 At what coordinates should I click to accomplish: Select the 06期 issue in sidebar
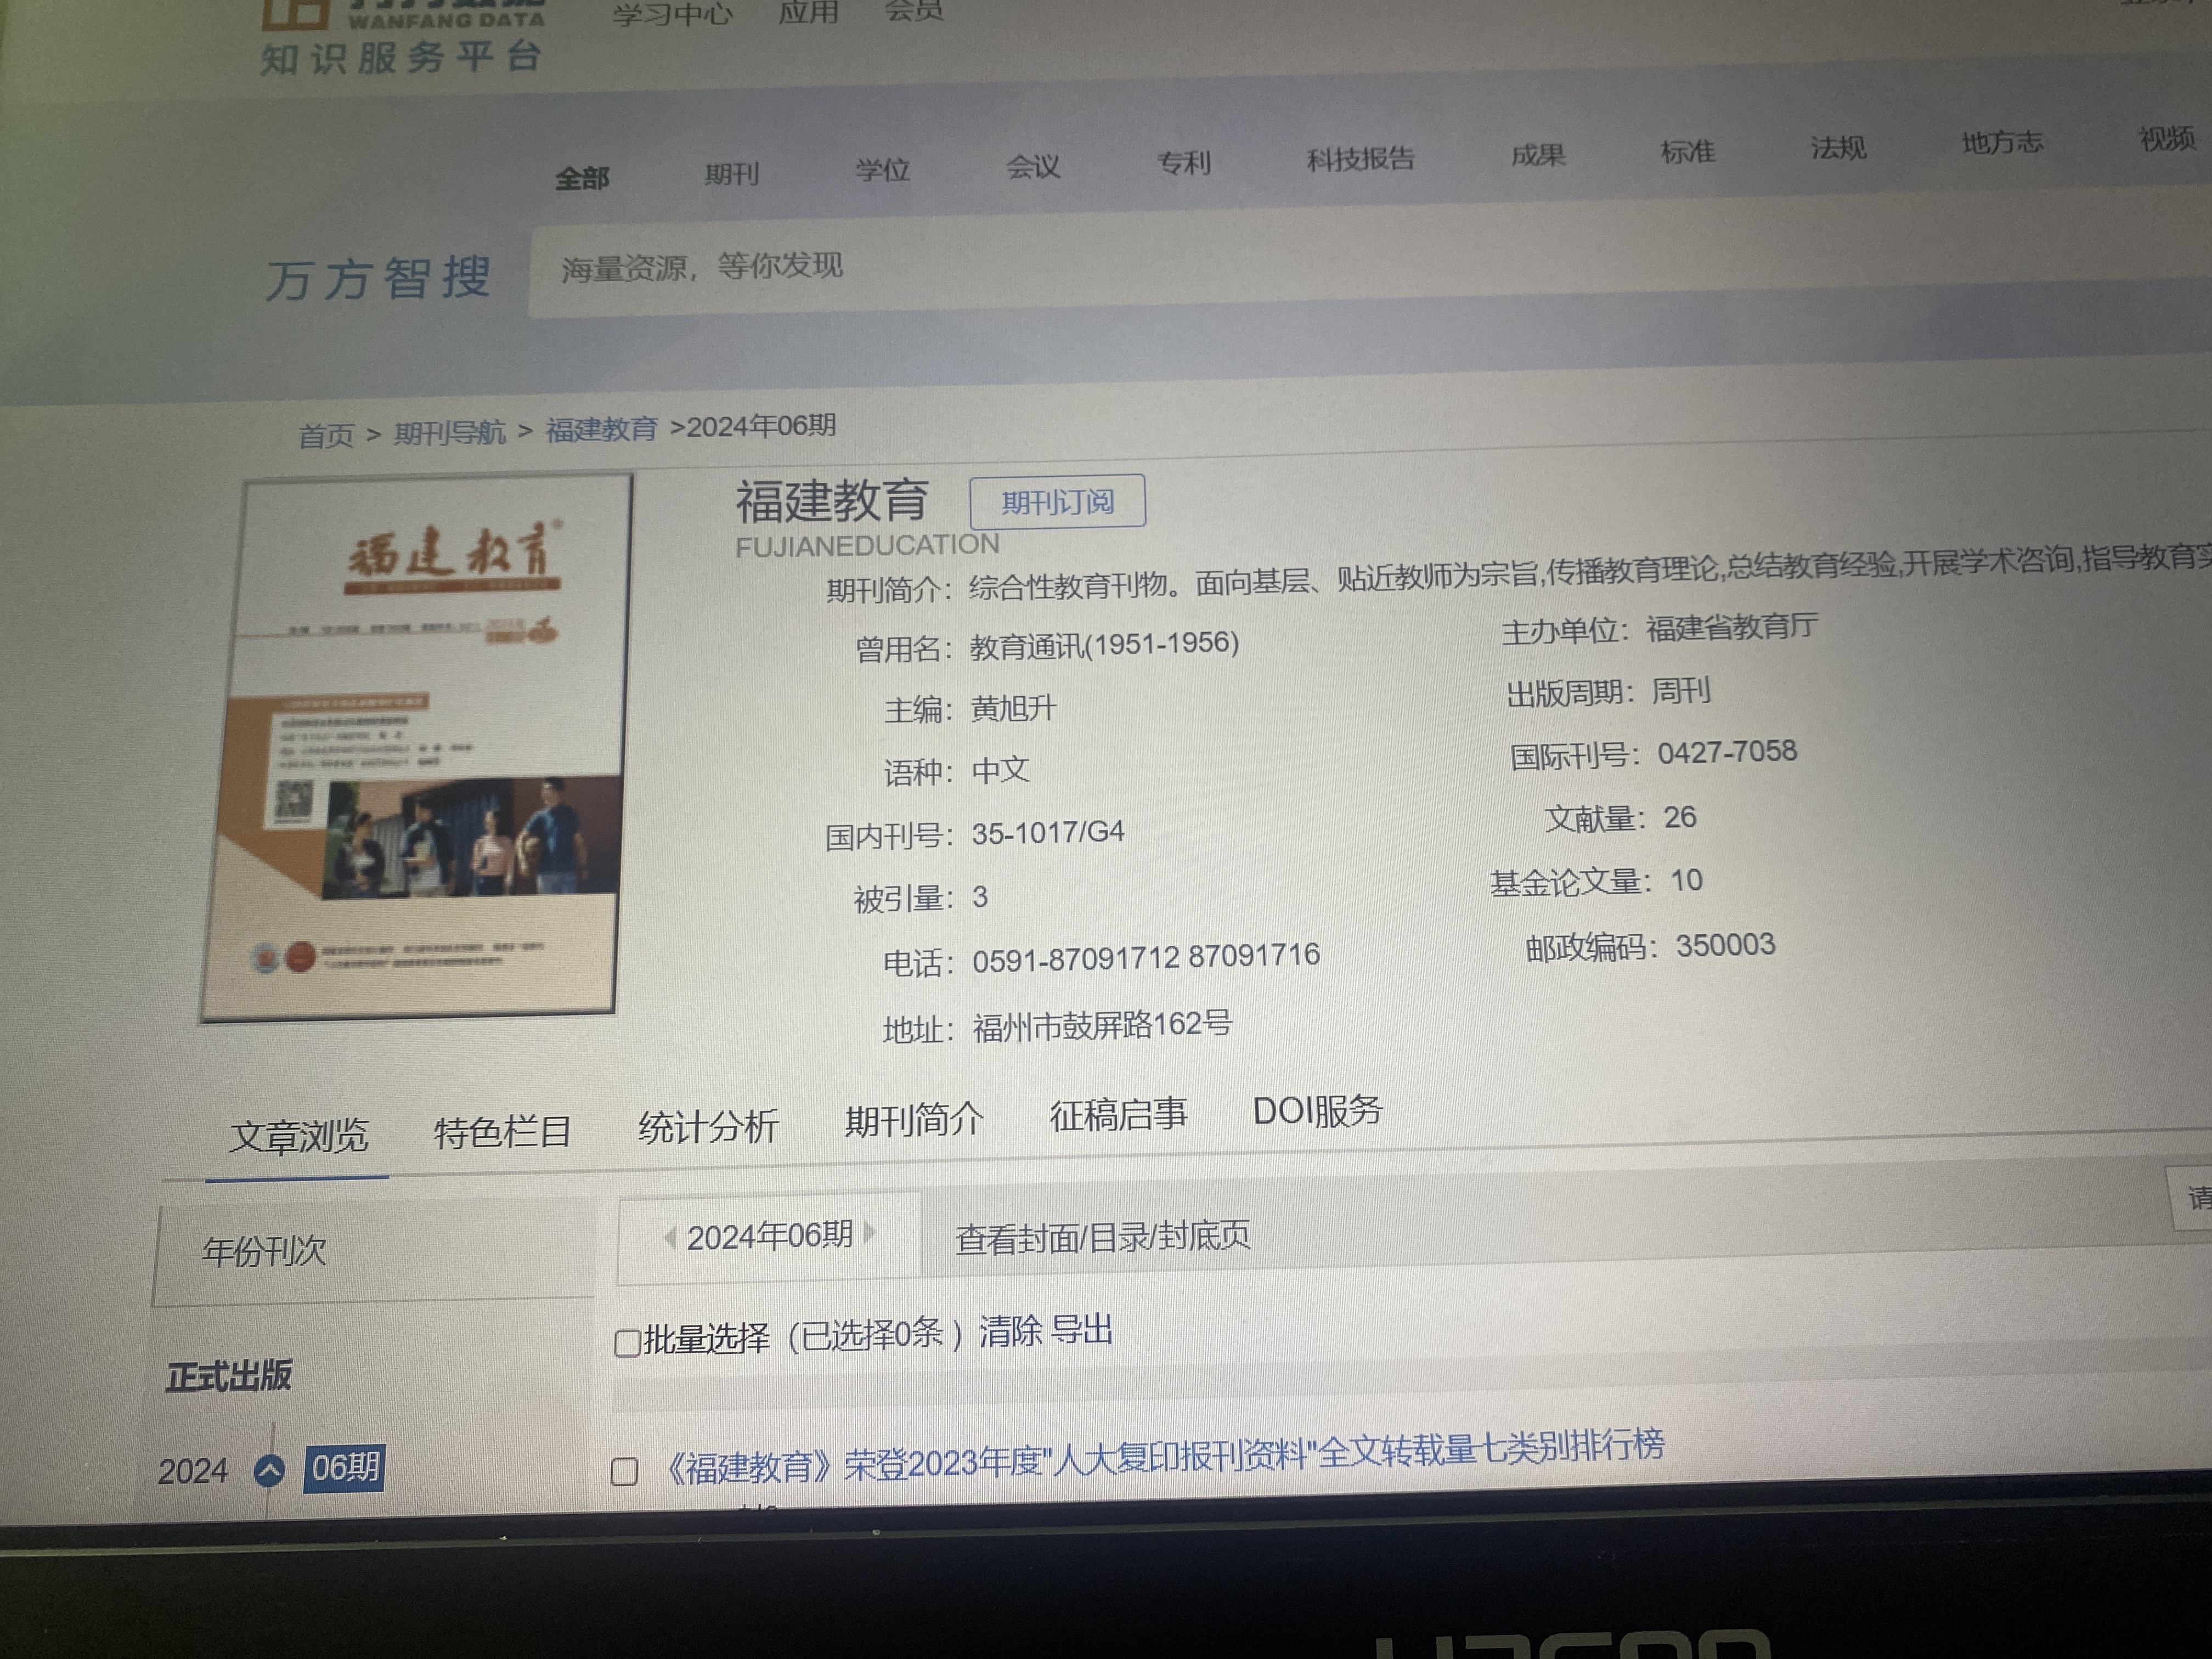(344, 1468)
